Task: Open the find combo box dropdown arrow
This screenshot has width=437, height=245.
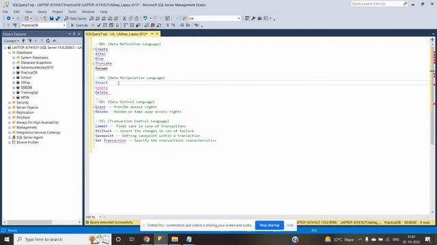Action: click(239, 18)
